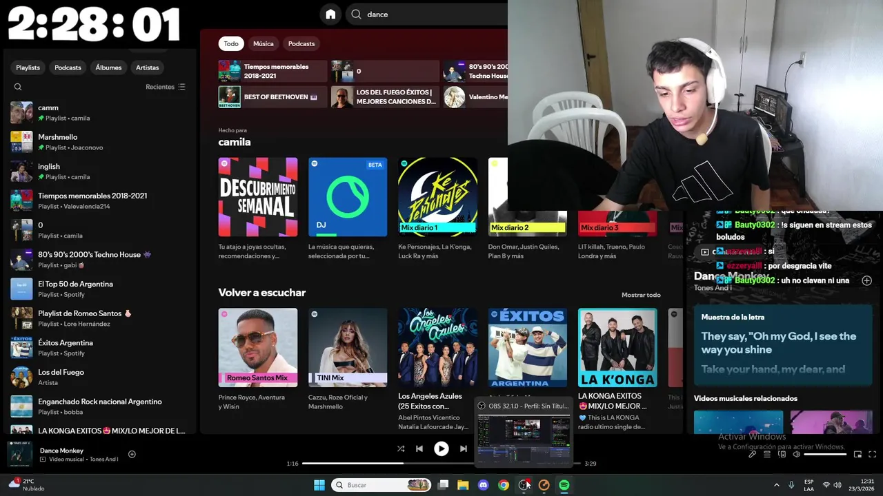Open LA K'ONGA album card

coord(617,347)
